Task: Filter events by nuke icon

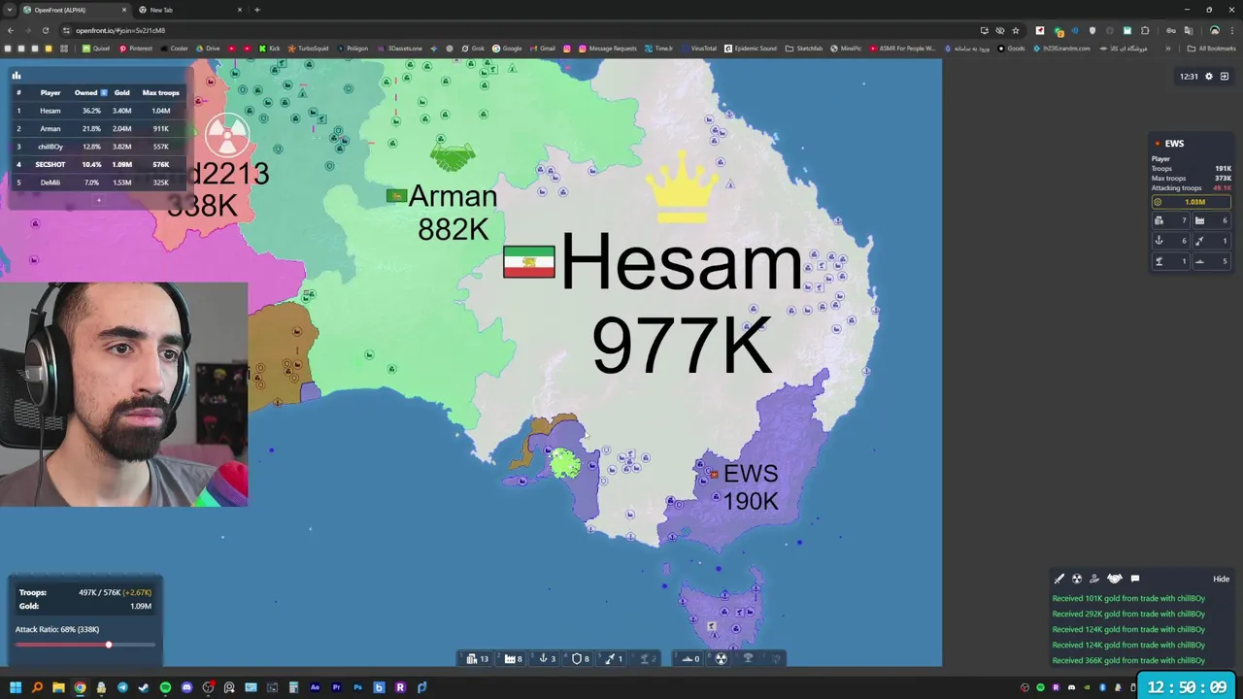Action: [1077, 579]
